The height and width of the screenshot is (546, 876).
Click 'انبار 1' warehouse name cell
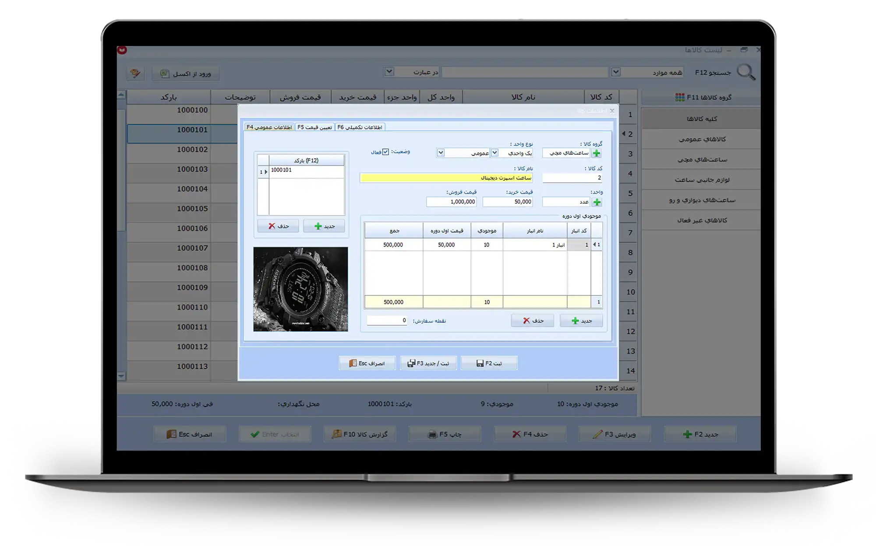coord(535,245)
